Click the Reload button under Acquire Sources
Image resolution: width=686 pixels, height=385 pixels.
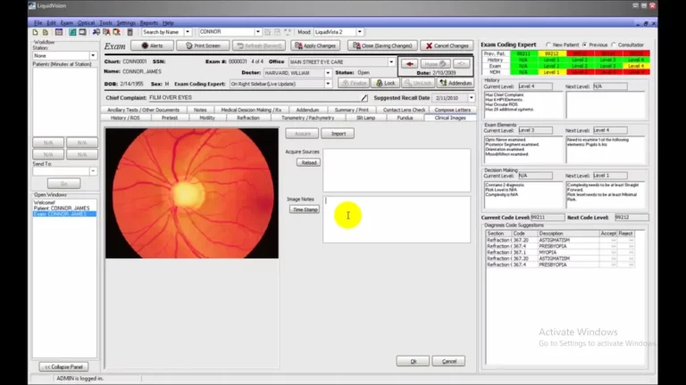click(x=308, y=162)
